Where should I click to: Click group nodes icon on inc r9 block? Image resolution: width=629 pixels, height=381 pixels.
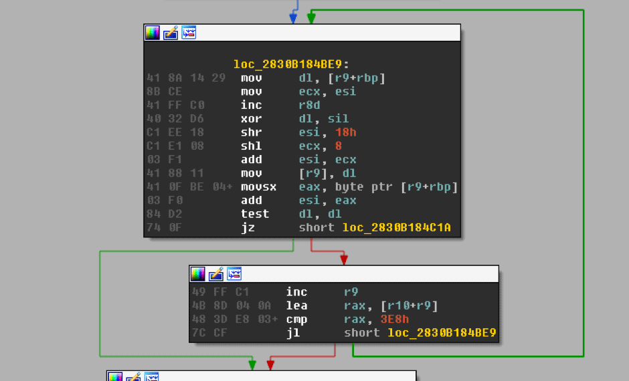(x=234, y=273)
